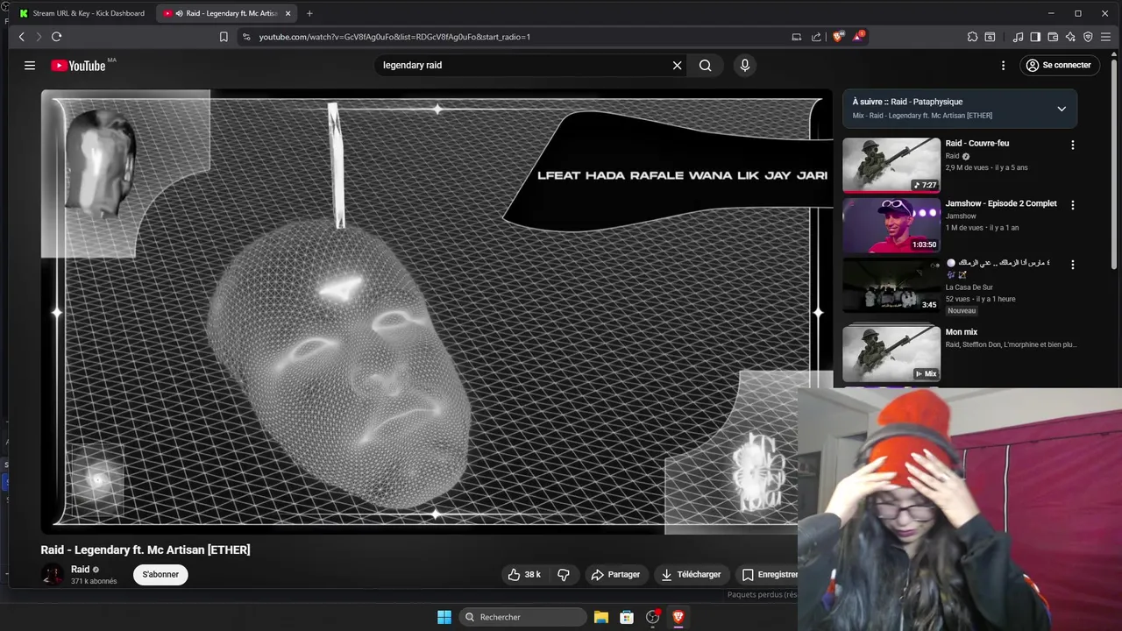Viewport: 1122px width, 631px height.
Task: Open Brave browser taskbar icon
Action: point(678,617)
